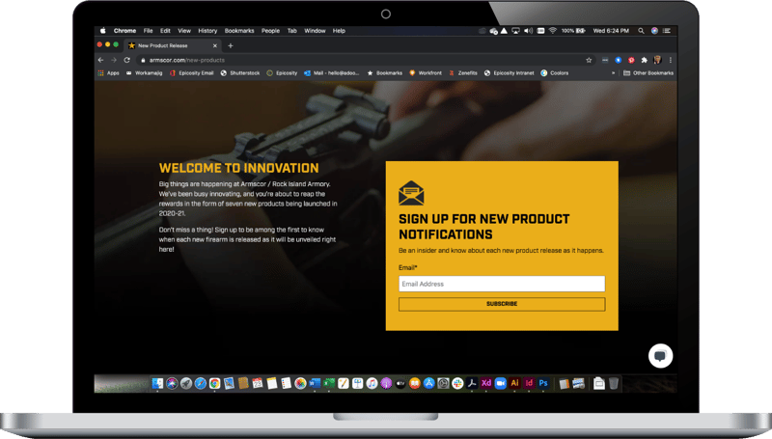The image size is (772, 439).
Task: Open Zoom from the Dock
Action: tap(500, 383)
